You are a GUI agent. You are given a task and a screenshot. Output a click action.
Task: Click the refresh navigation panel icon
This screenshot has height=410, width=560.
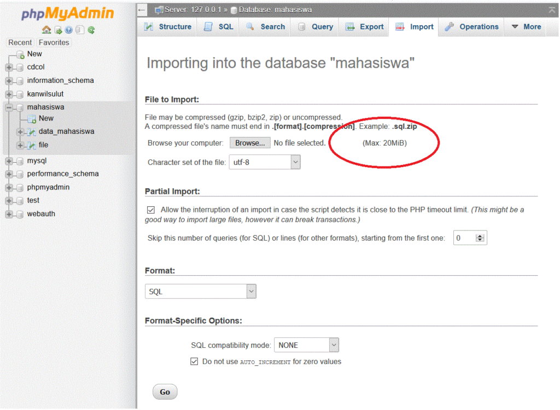click(91, 30)
